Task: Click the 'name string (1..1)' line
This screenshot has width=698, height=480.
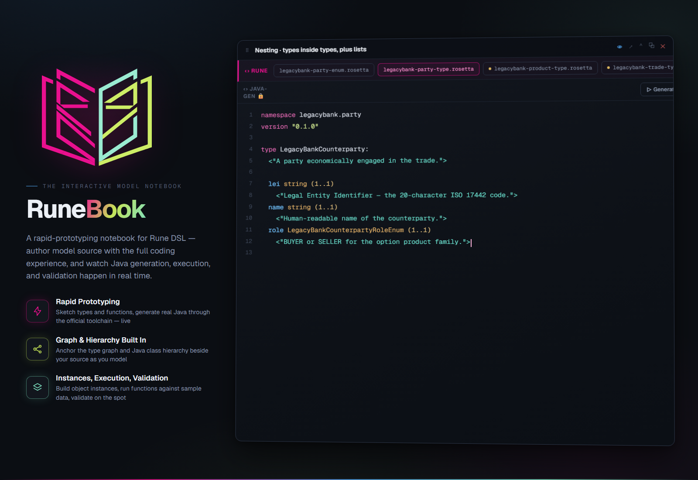Action: (x=303, y=207)
